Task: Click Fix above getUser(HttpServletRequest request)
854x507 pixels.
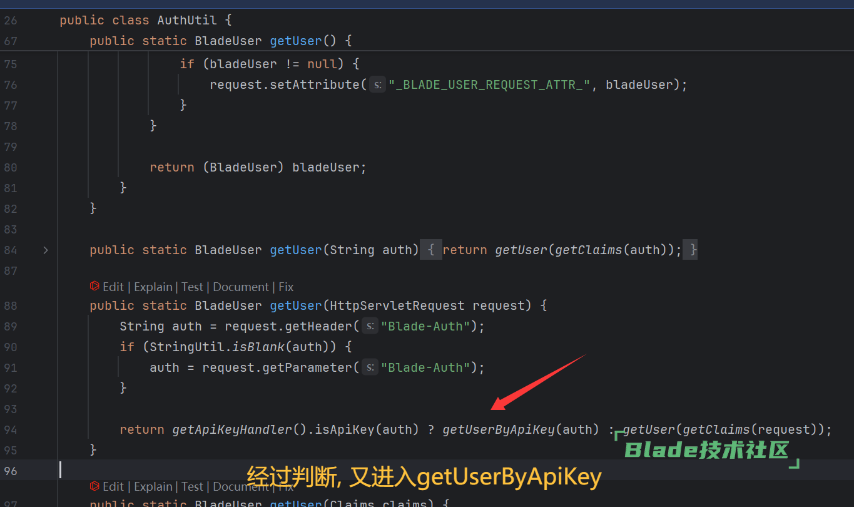Action: pyautogui.click(x=286, y=287)
